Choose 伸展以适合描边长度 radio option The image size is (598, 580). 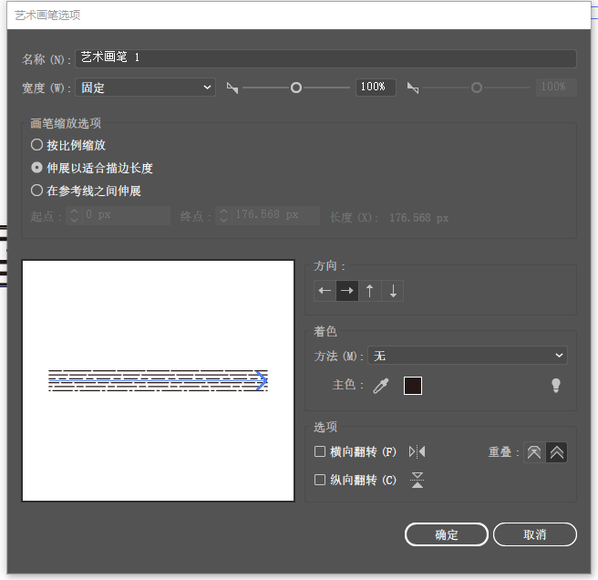click(x=36, y=168)
